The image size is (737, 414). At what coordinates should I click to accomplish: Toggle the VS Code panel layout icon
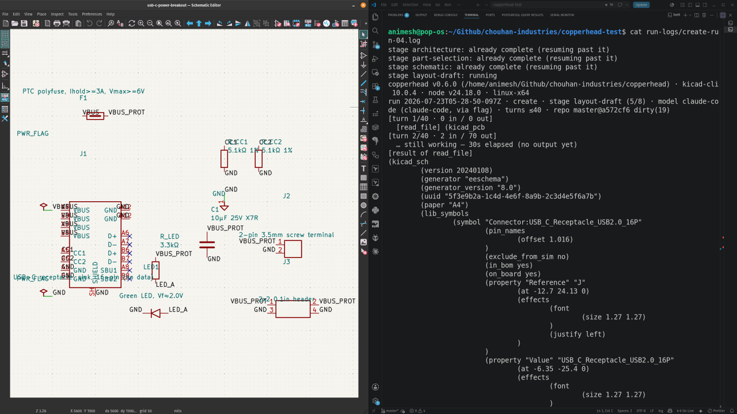[697, 5]
